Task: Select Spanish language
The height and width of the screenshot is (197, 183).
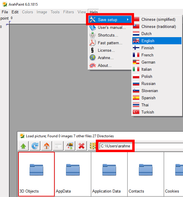Action: click(x=157, y=98)
